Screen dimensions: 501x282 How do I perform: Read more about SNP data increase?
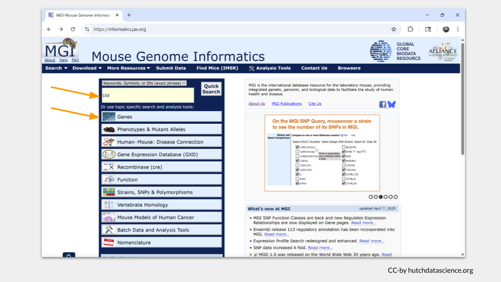[320, 248]
